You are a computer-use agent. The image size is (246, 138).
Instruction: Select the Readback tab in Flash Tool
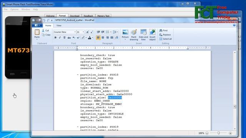pos(88,16)
